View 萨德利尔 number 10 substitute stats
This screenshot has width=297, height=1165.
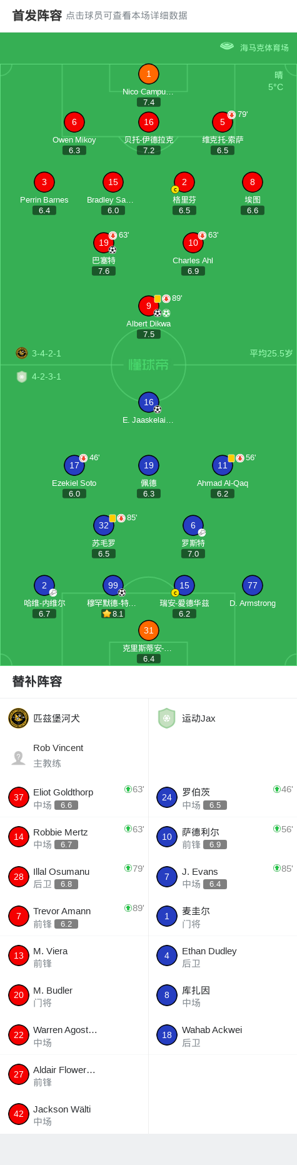[223, 837]
